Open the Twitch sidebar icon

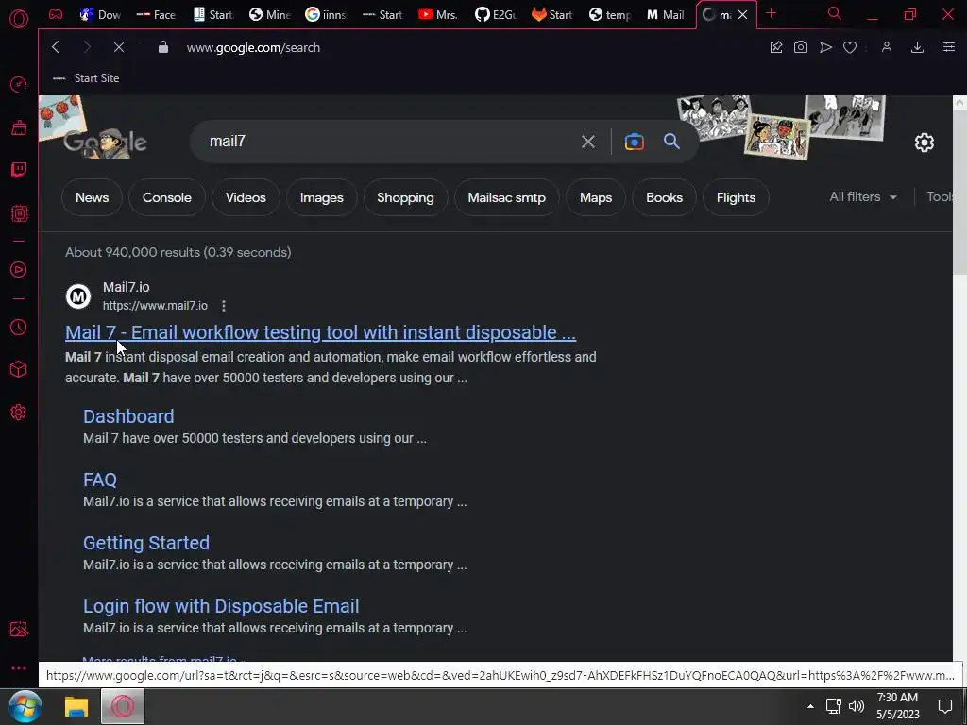(19, 170)
